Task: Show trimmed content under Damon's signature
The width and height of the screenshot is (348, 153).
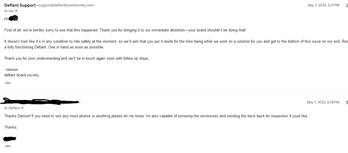Action: click(8, 83)
